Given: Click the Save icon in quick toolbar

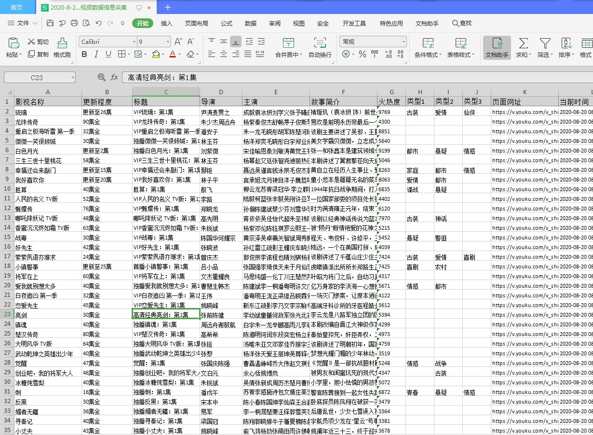Looking at the screenshot, I should [x=50, y=23].
